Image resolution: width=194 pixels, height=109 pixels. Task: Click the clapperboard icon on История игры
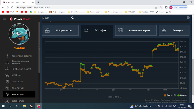point(47,30)
